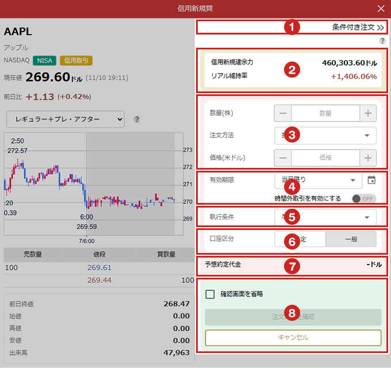Click the 269.61 ask price row

(99, 268)
